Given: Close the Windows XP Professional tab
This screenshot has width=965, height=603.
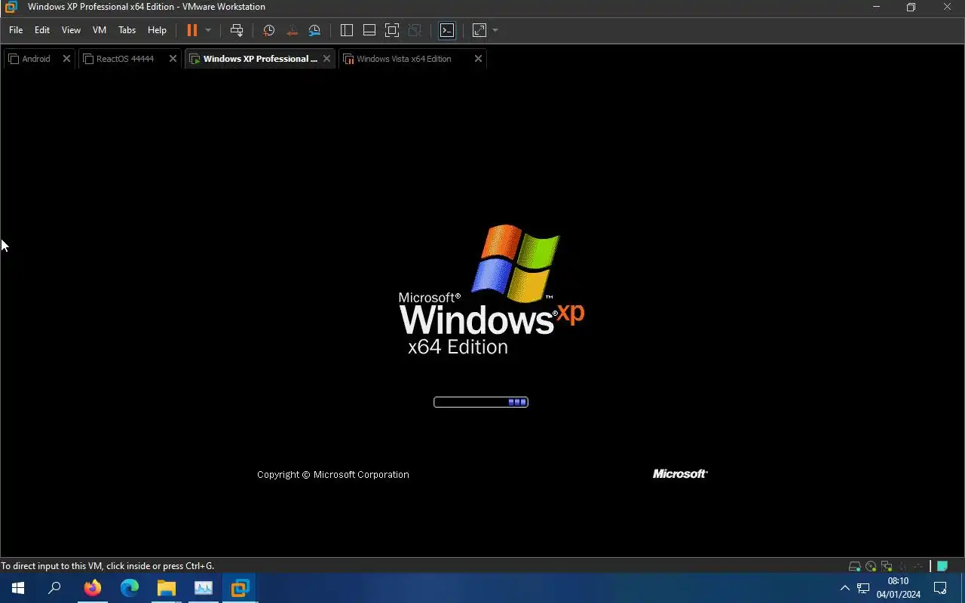Looking at the screenshot, I should [326, 59].
